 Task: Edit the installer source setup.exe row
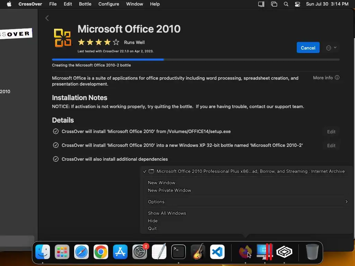(x=331, y=132)
